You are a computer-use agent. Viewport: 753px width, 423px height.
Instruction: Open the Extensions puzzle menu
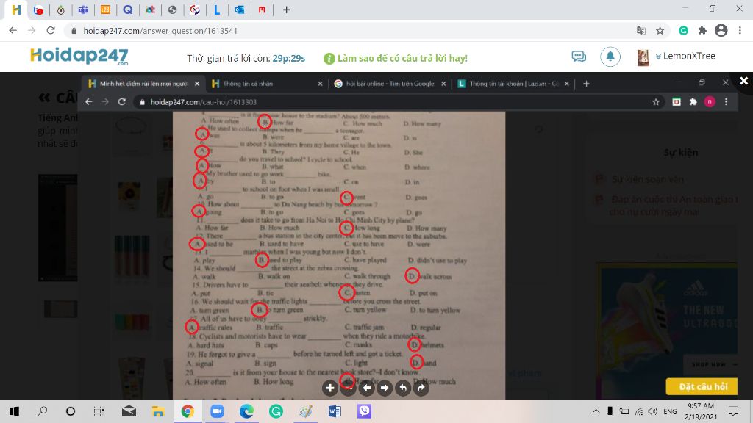point(702,31)
